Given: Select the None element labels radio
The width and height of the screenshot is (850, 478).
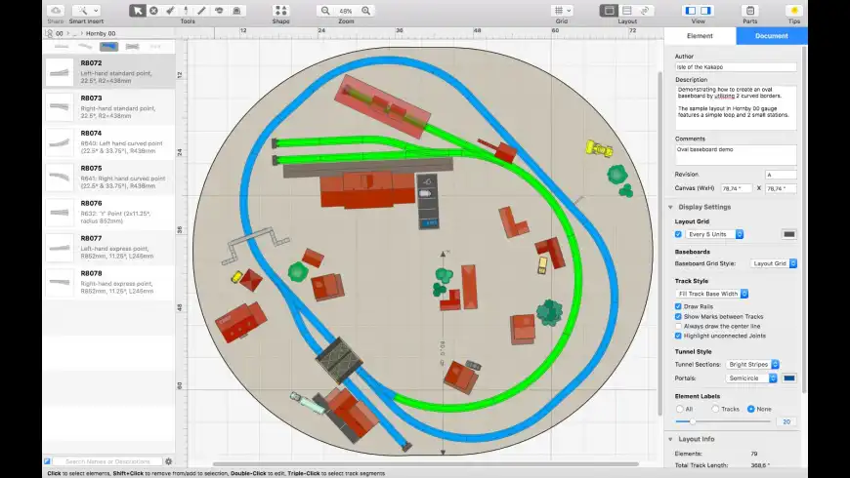Looking at the screenshot, I should (x=750, y=409).
